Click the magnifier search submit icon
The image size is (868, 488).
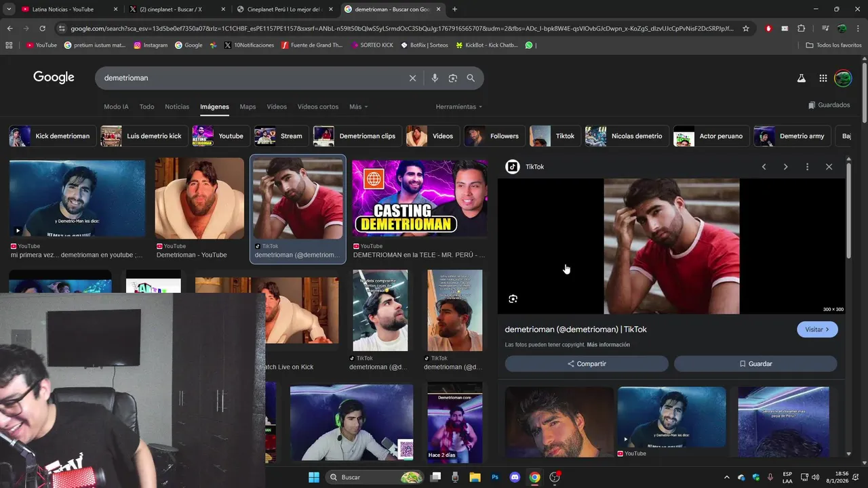[471, 78]
